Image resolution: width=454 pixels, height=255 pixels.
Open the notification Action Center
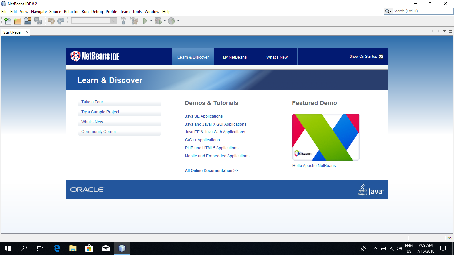click(443, 248)
